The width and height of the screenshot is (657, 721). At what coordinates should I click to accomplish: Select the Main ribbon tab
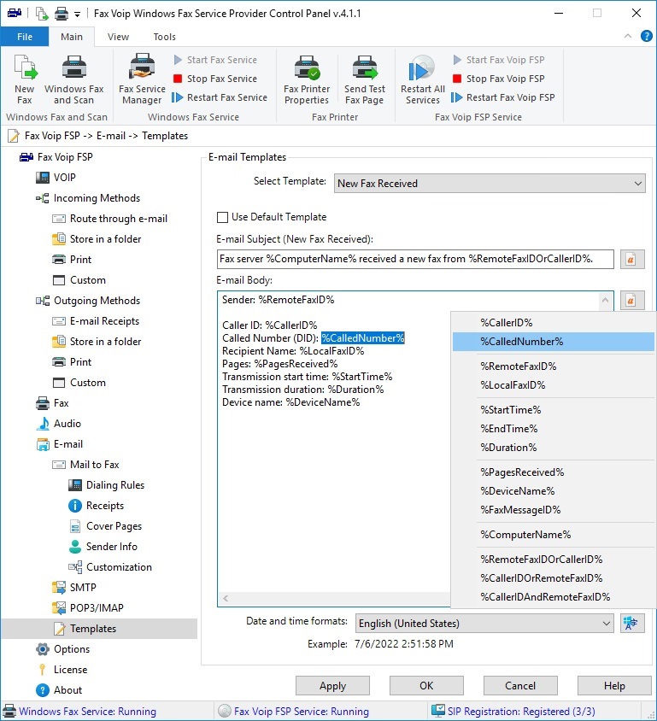click(x=72, y=37)
